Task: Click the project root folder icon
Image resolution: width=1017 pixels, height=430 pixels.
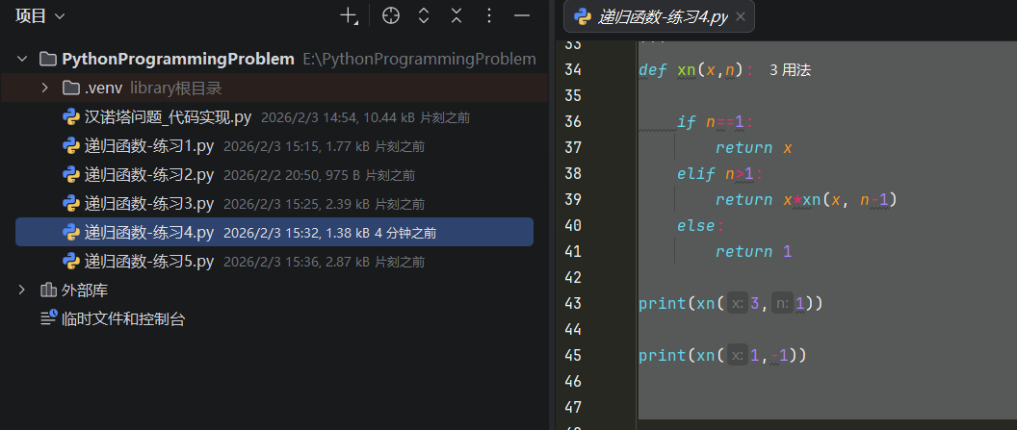Action: (x=47, y=59)
